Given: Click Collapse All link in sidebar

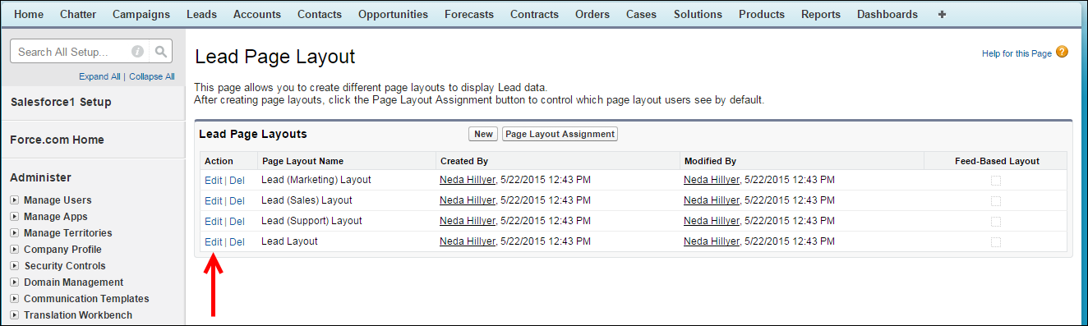Looking at the screenshot, I should pos(152,76).
